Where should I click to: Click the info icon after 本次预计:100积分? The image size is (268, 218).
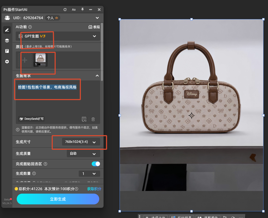click(77, 189)
